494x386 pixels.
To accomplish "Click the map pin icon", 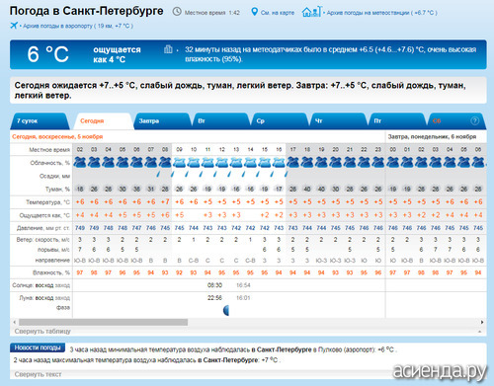I will click(254, 12).
